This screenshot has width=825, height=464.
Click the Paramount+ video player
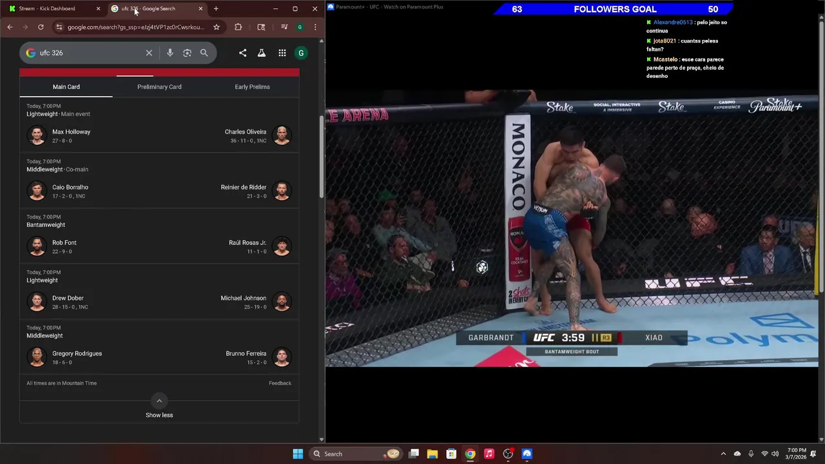[x=572, y=229]
